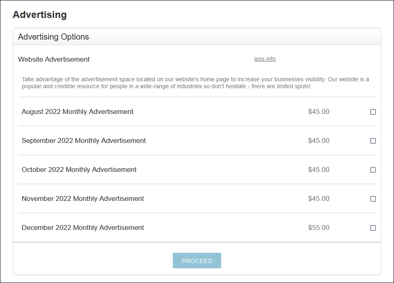The image size is (394, 283).
Task: Click the $55.00 December price
Action: coord(319,227)
